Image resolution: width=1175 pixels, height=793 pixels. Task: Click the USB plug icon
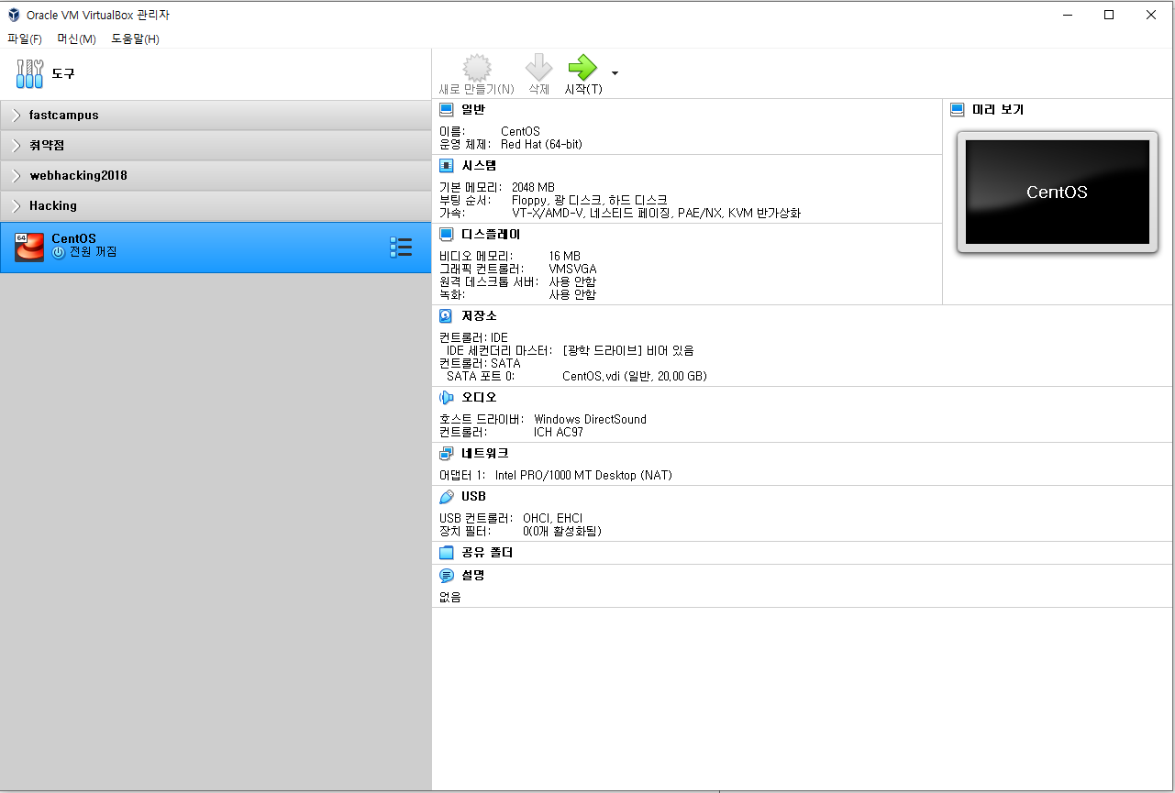(x=447, y=497)
